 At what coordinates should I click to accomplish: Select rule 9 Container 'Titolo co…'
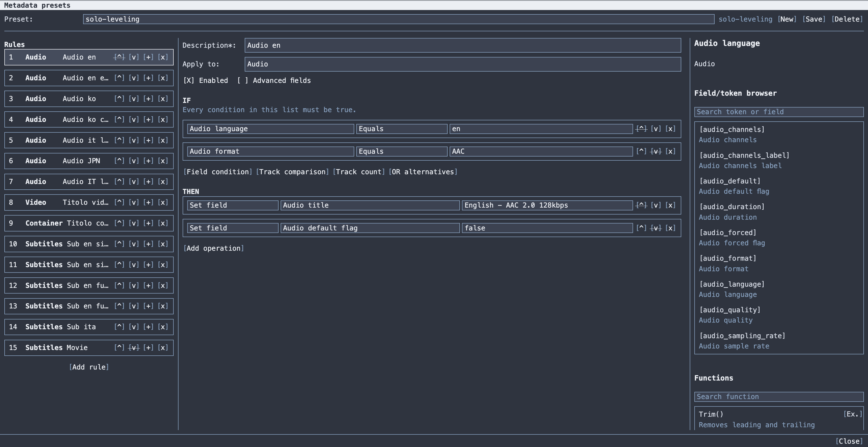click(x=89, y=223)
